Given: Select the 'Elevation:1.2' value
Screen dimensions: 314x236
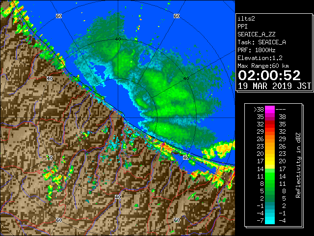Looking at the screenshot, I should coord(260,58).
